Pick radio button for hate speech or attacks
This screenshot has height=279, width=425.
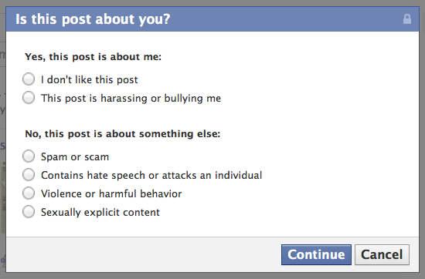click(29, 175)
